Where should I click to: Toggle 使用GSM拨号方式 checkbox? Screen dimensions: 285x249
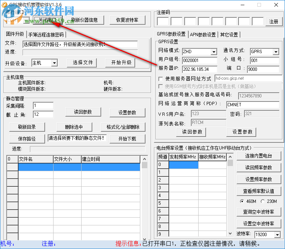point(161,86)
